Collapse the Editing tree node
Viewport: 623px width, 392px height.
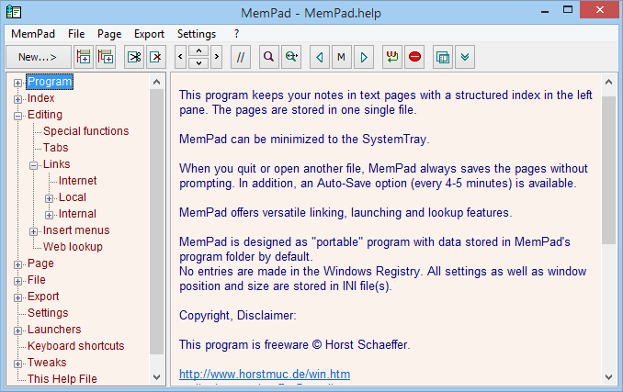coord(17,116)
